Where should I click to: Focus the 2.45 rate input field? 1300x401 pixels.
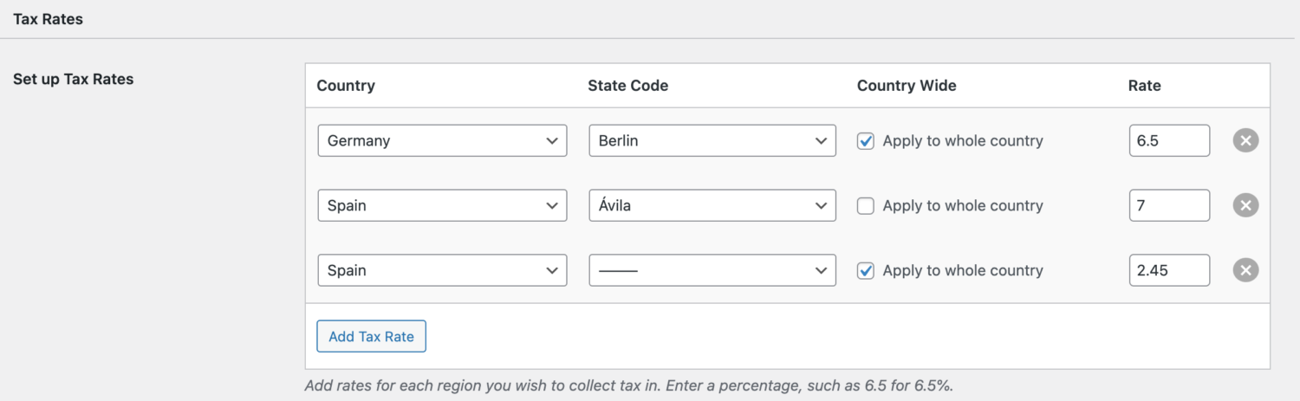tap(1169, 270)
